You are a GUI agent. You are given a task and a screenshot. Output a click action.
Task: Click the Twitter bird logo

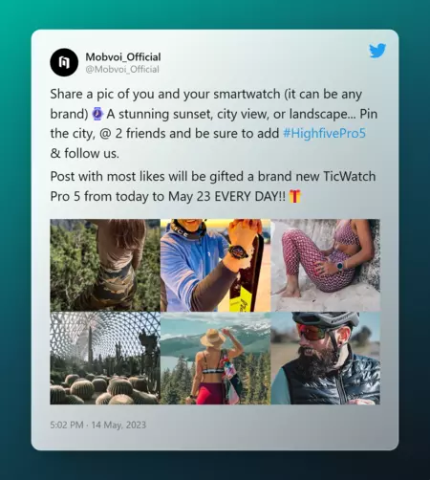tap(377, 51)
